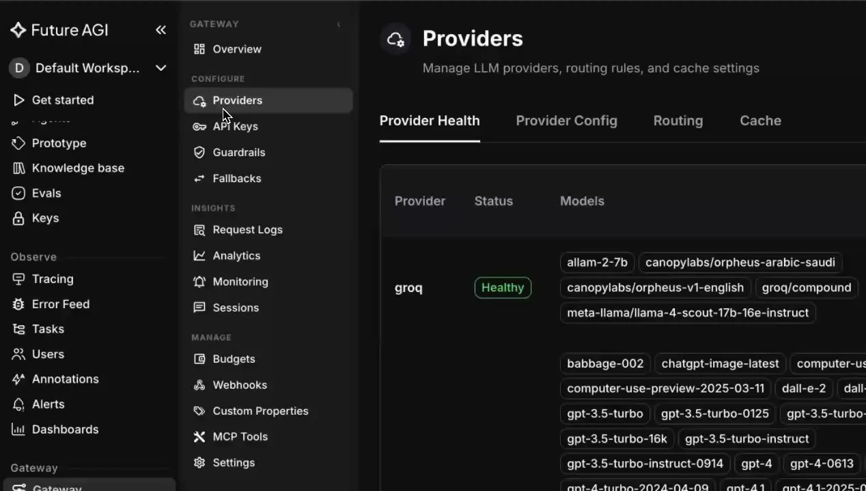
Task: Switch to the Provider Config tab
Action: [x=566, y=121]
